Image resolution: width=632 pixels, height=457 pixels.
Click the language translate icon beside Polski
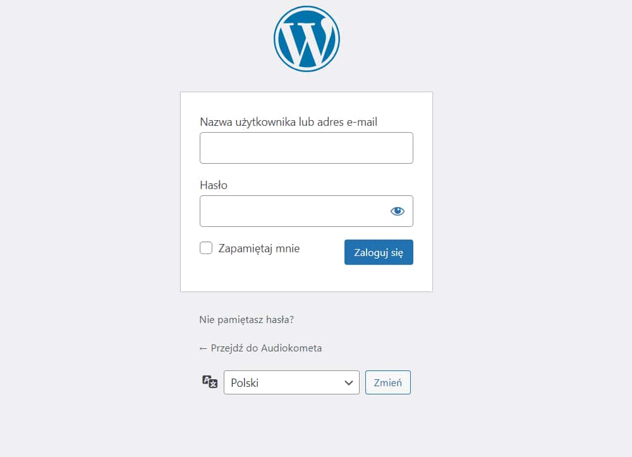tap(210, 381)
